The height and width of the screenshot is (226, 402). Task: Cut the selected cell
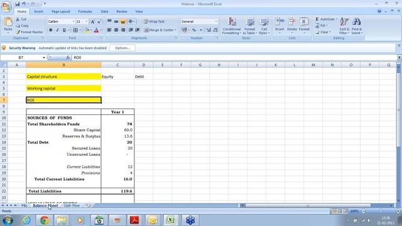[21, 19]
